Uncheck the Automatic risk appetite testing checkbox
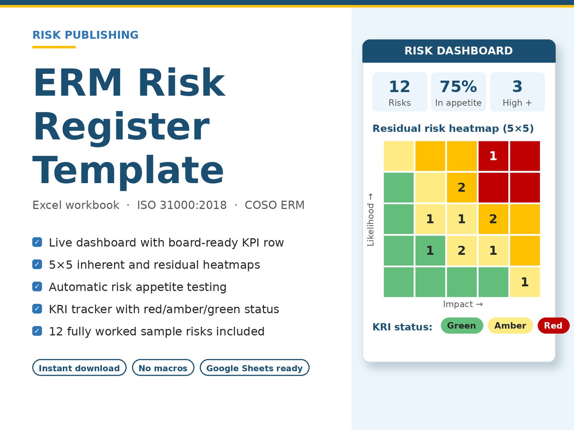This screenshot has height=430, width=574. pyautogui.click(x=37, y=287)
